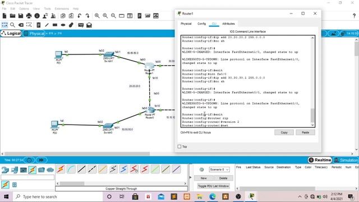Open Microsoft Edge from taskbar
Image resolution: width=359 pixels, height=202 pixels.
213,196
